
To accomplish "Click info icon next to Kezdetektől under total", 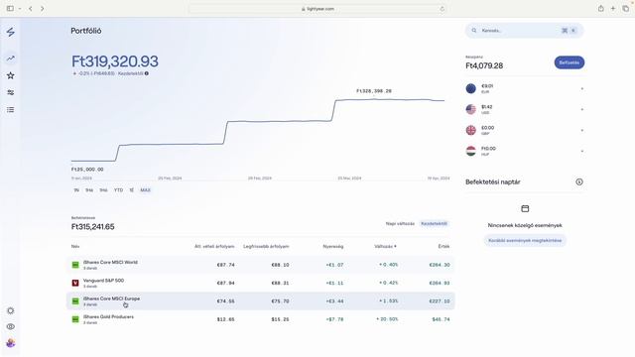I will pos(147,73).
